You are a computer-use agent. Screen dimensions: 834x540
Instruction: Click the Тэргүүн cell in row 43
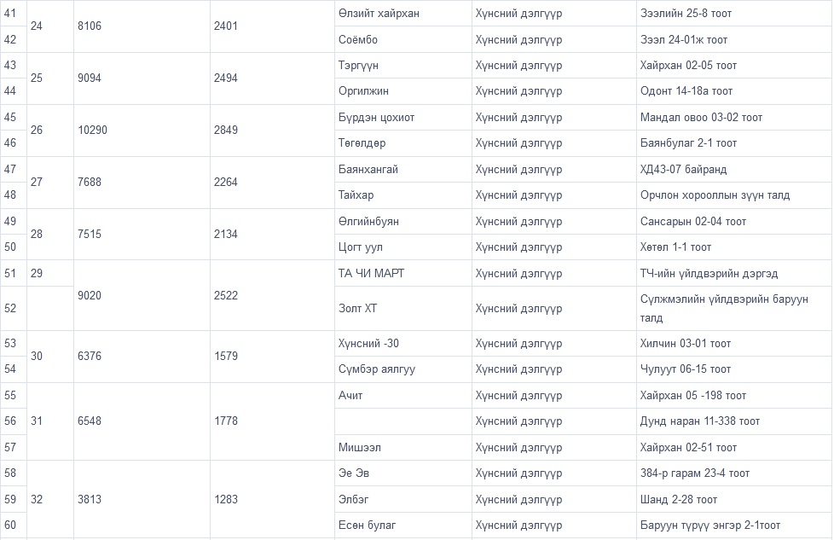coord(359,66)
